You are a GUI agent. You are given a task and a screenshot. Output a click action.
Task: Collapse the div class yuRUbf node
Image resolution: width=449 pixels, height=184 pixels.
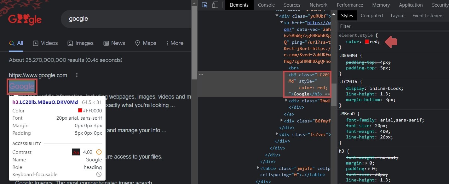pos(277,16)
